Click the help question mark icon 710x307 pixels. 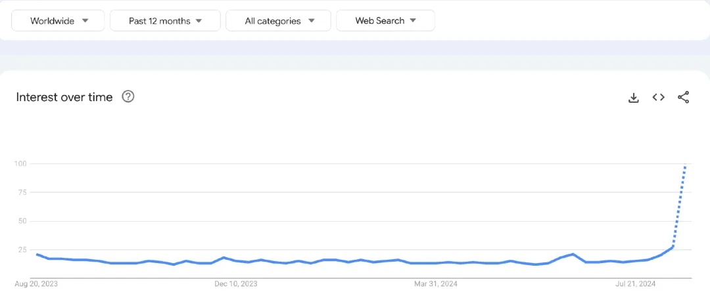coord(128,96)
